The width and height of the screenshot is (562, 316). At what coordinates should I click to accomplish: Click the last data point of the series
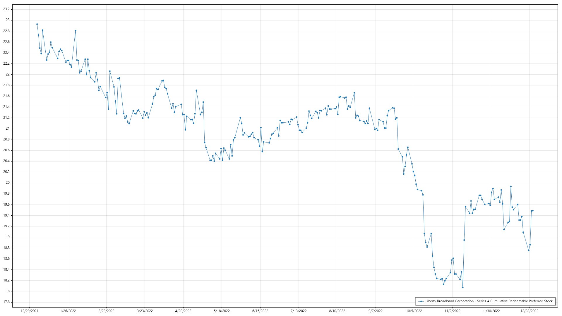click(x=533, y=211)
